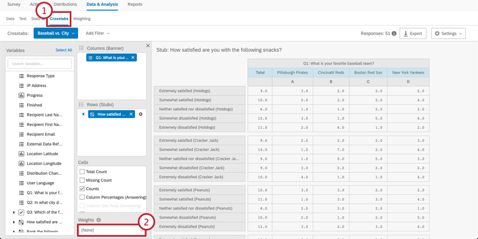
Task: Click the Export button
Action: pos(413,34)
